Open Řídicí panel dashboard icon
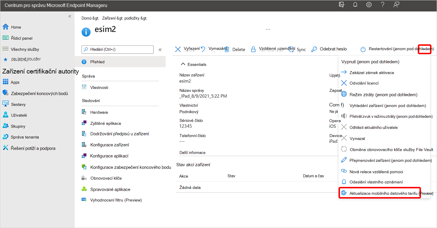This screenshot has width=437, height=228. [6, 38]
